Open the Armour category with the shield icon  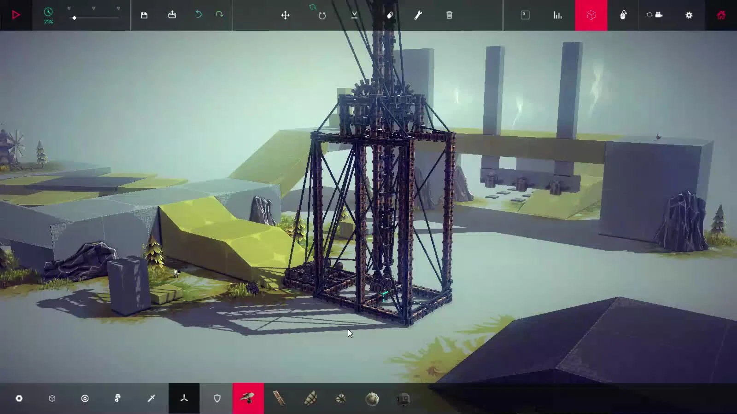(216, 398)
